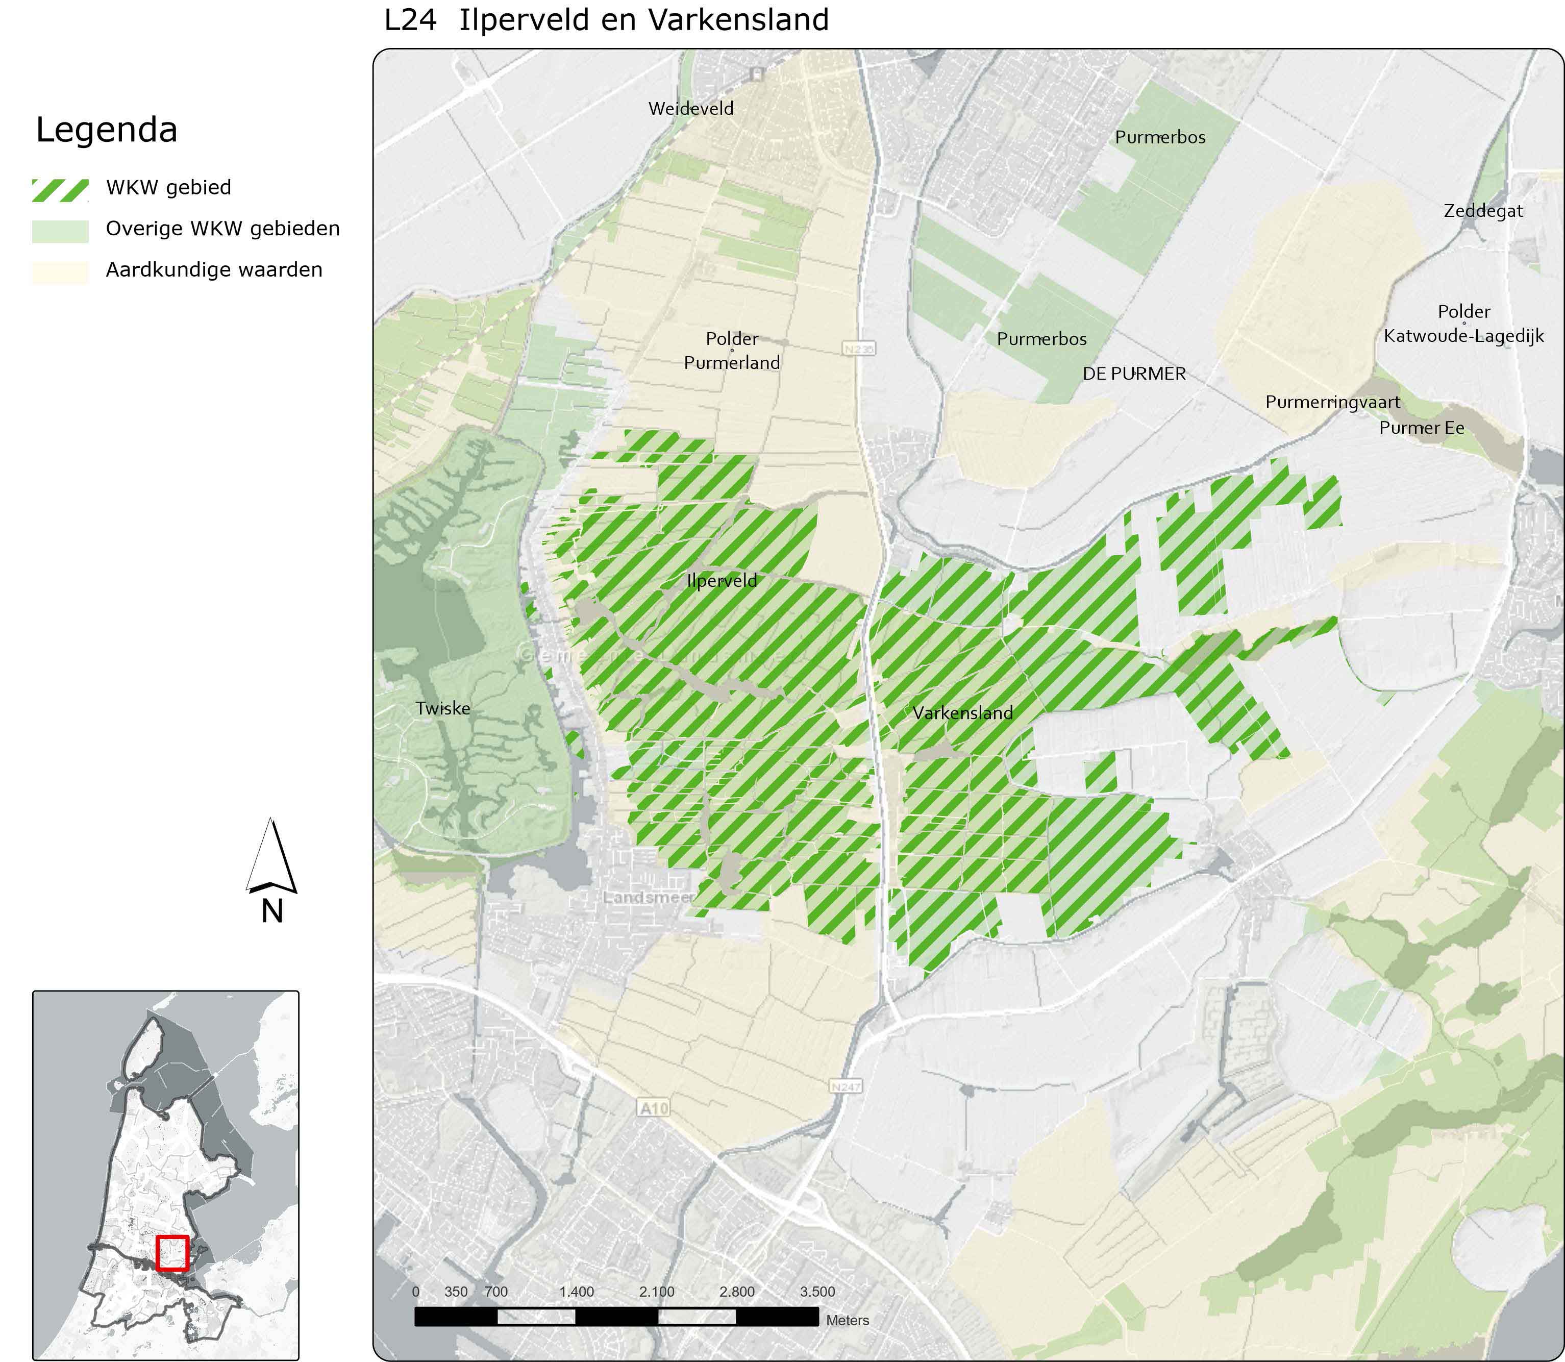Click the scale bar
This screenshot has width=1565, height=1362.
click(616, 1317)
